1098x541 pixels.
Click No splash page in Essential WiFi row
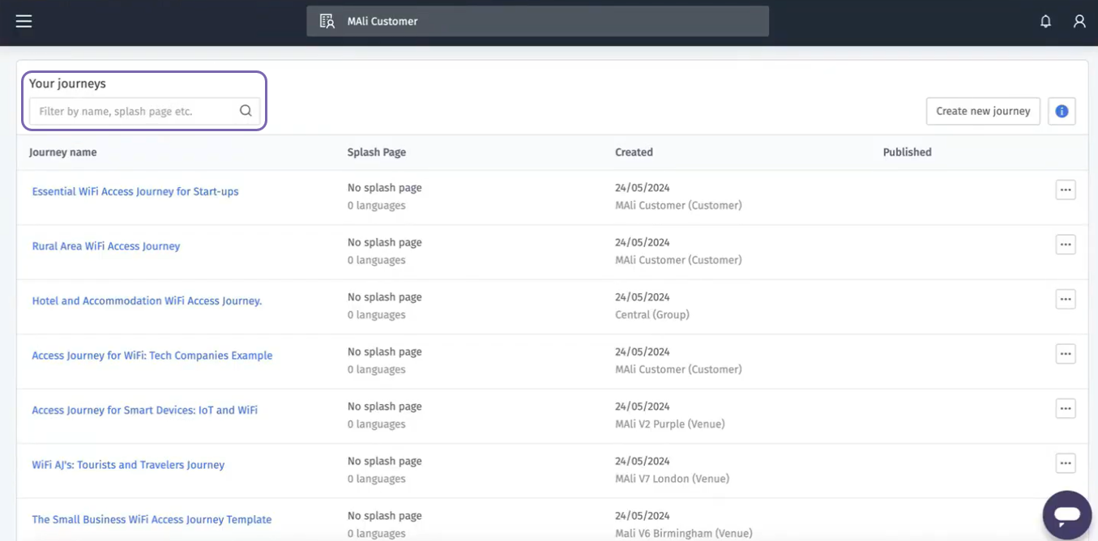point(385,188)
